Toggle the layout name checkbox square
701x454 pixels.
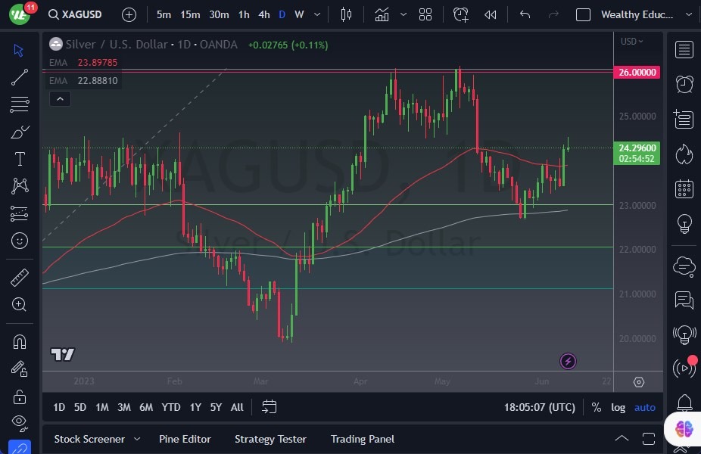pyautogui.click(x=583, y=14)
